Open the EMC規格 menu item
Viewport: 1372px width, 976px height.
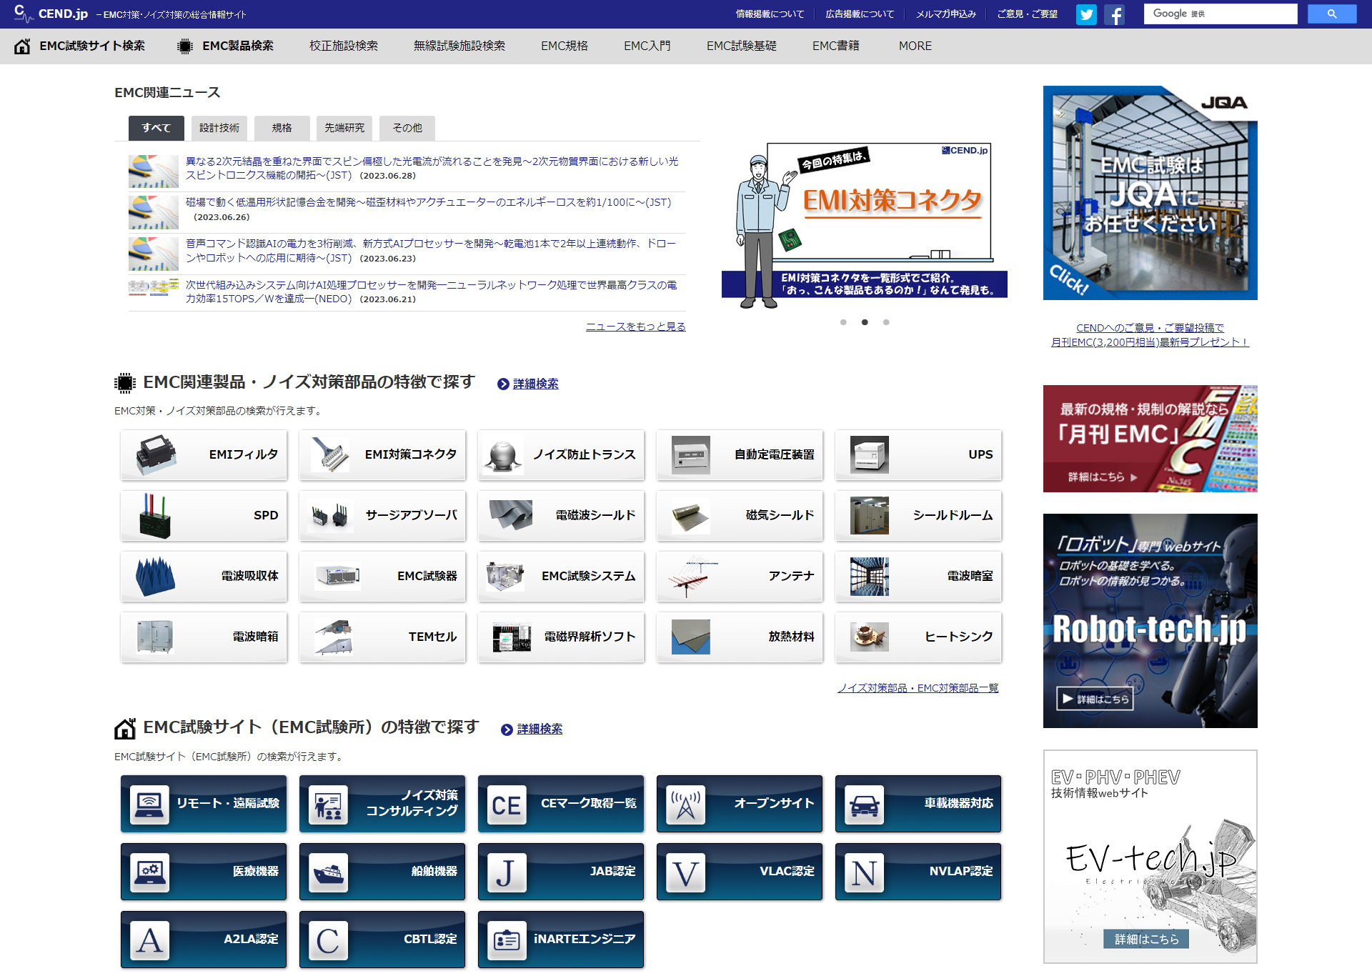[x=565, y=46]
